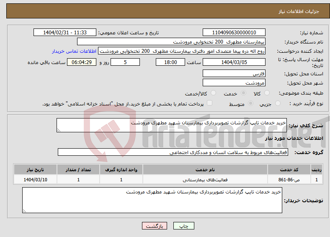Image resolution: width=330 pixels, height=237 pixels.
Task: Click service code cell ص-86-861
Action: pos(289,180)
